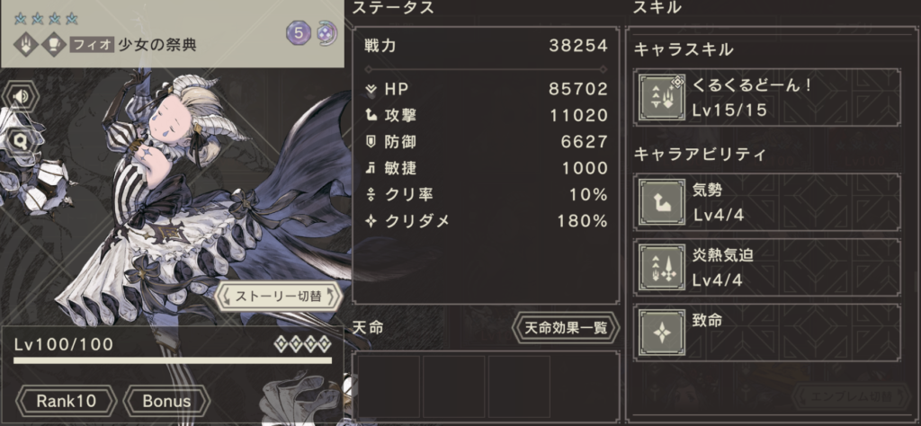
Task: Select the 炎熱気迫 ability icon
Action: point(661,268)
